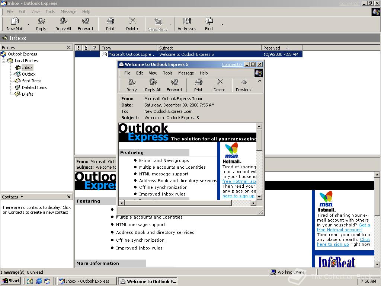The width and height of the screenshot is (381, 286).
Task: Sort messages by From column
Action: tap(128, 48)
